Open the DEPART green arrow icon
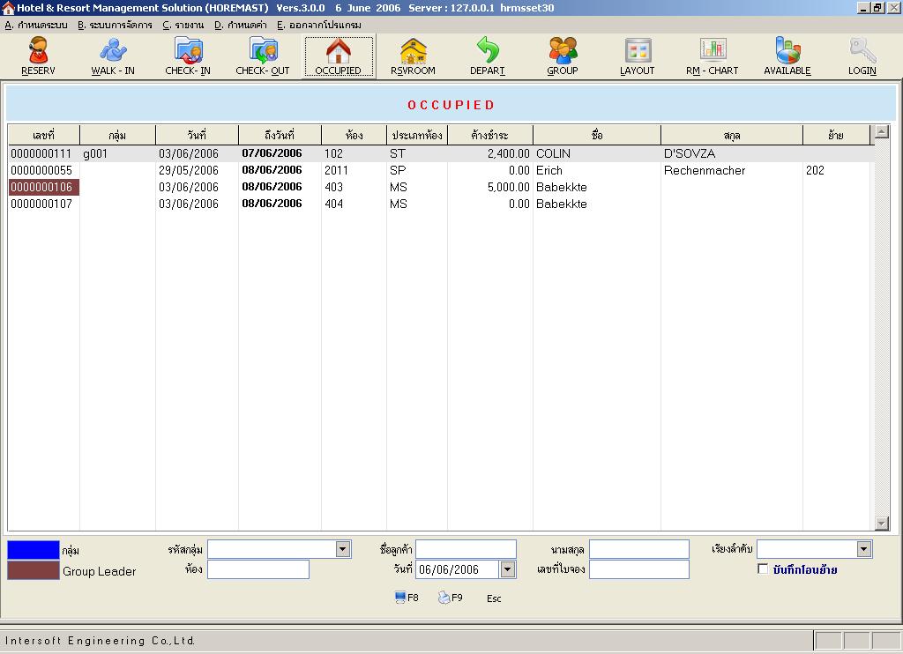Screen dimensions: 903x654 pyautogui.click(x=488, y=56)
